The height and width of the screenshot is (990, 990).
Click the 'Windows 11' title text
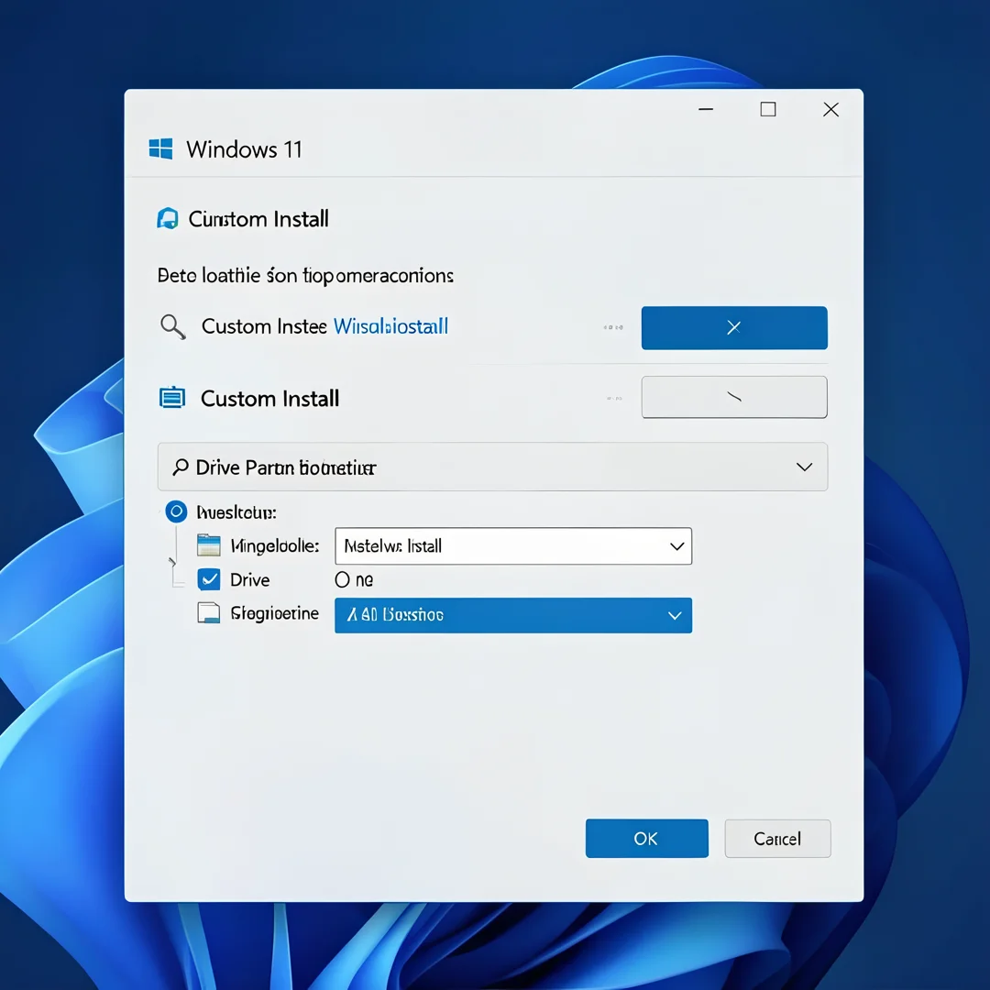(245, 149)
